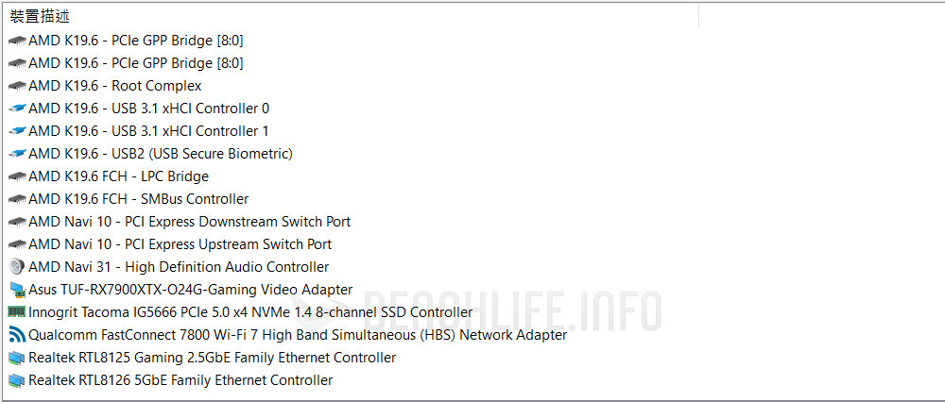
Task: Click the memory icon beside Innogrit Tacoma IG5666
Action: point(16,312)
